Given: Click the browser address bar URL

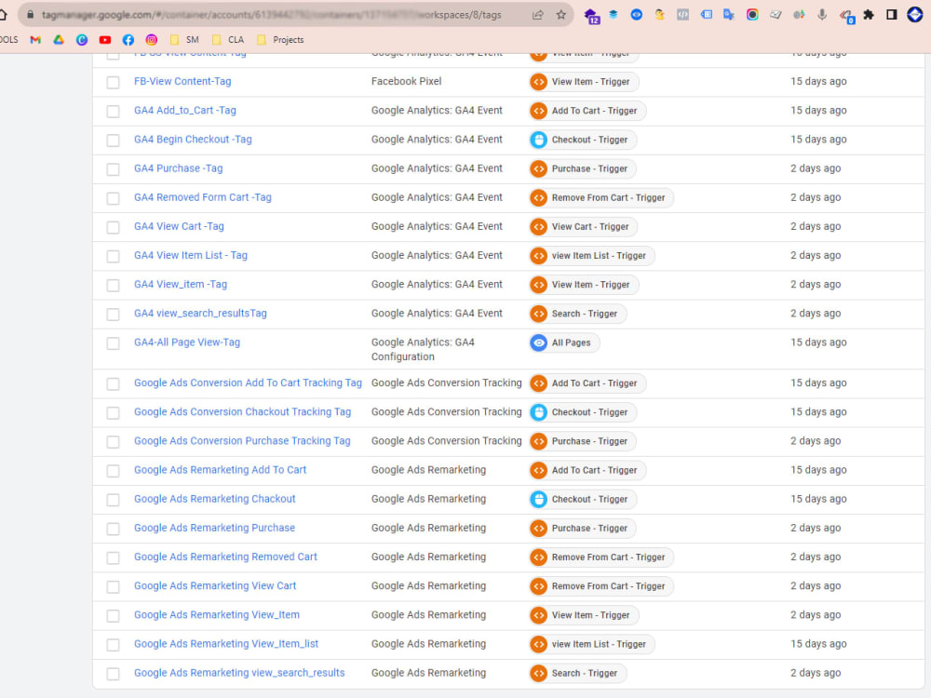Looking at the screenshot, I should [271, 15].
